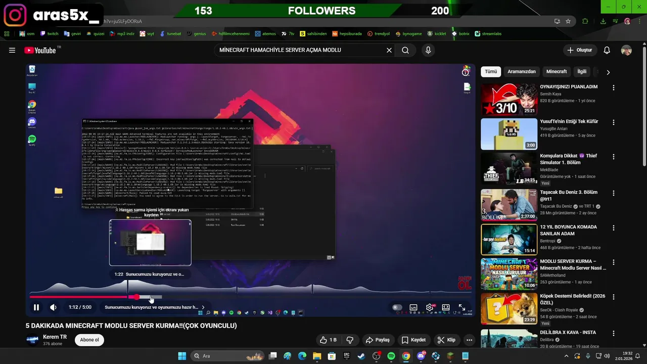This screenshot has width=647, height=364.
Task: Select the Aramanızdan filter chip
Action: tap(521, 72)
